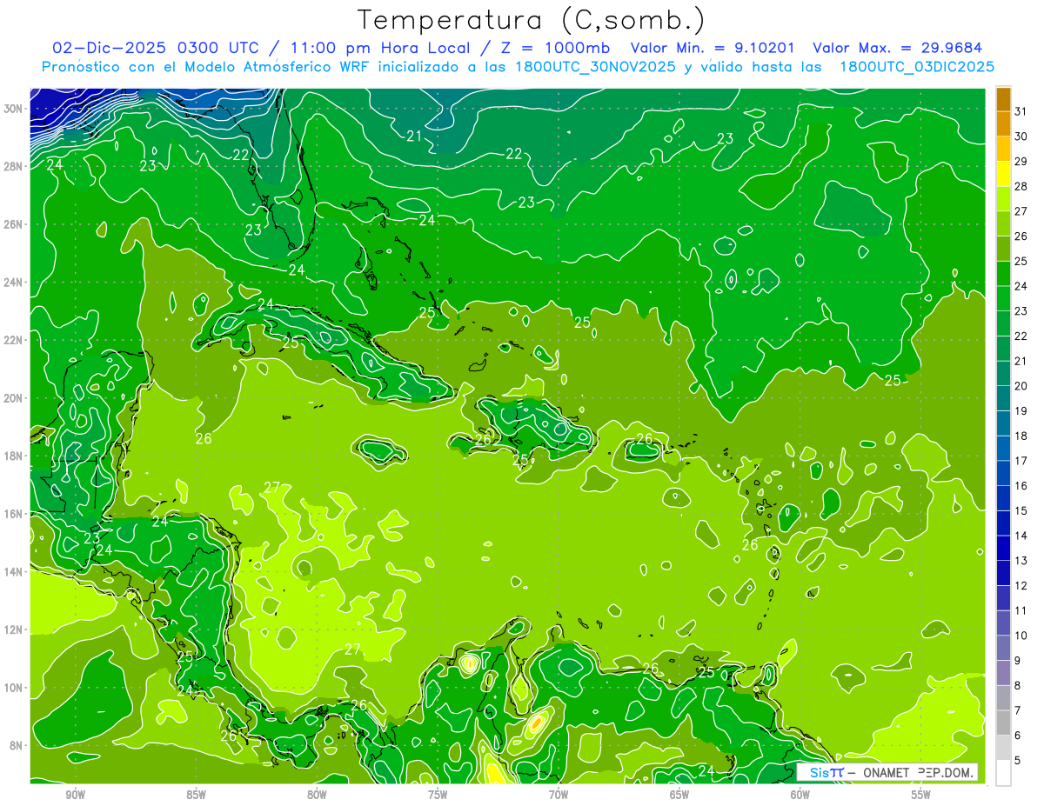Click the "21" contour label on the map
The width and height of the screenshot is (1044, 806).
pos(414,136)
